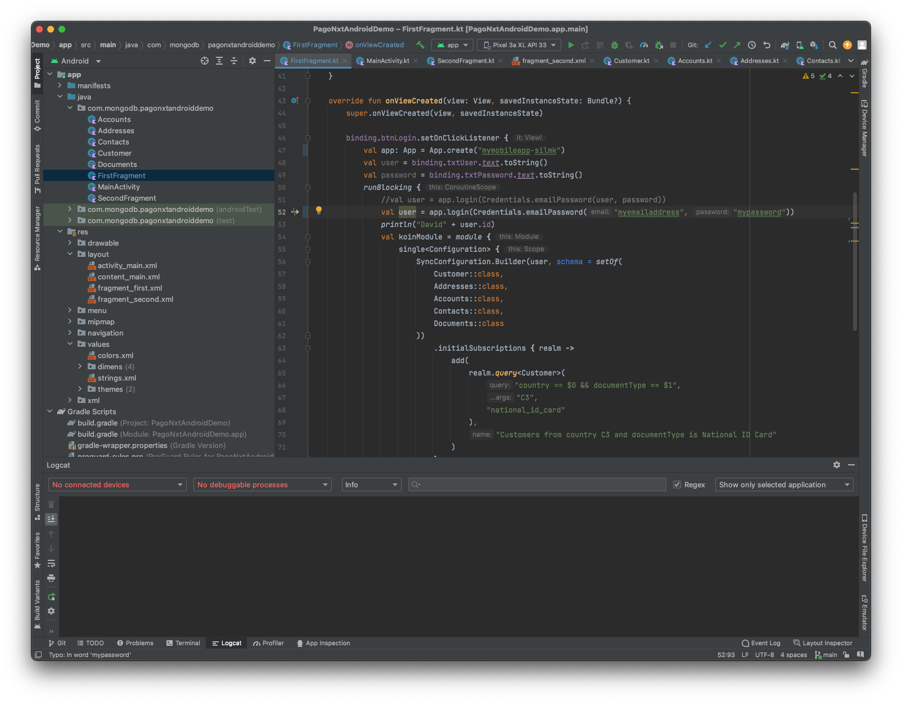Image resolution: width=902 pixels, height=702 pixels.
Task: Switch to the MainActivity.kt editor tab
Action: point(387,61)
